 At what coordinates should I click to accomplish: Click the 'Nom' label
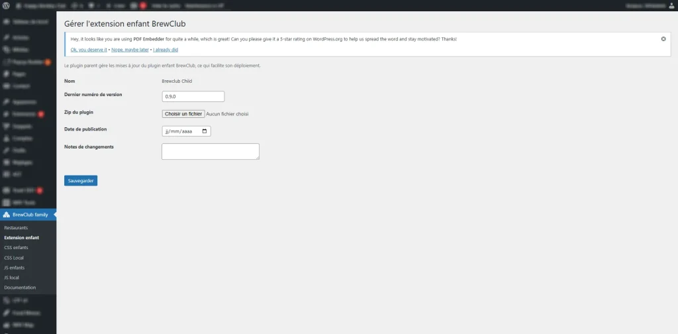coord(69,81)
